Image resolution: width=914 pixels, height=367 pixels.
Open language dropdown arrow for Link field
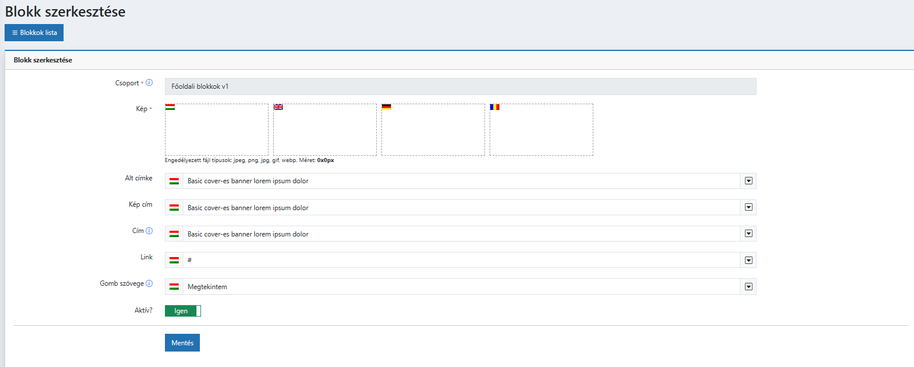(x=748, y=261)
